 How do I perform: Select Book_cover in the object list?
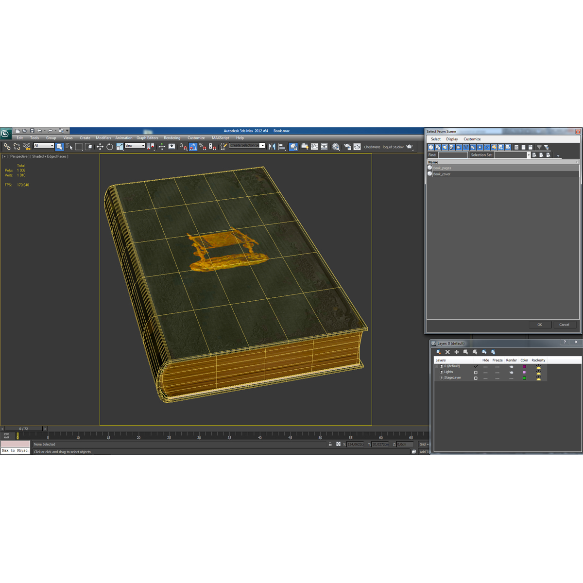(x=442, y=174)
